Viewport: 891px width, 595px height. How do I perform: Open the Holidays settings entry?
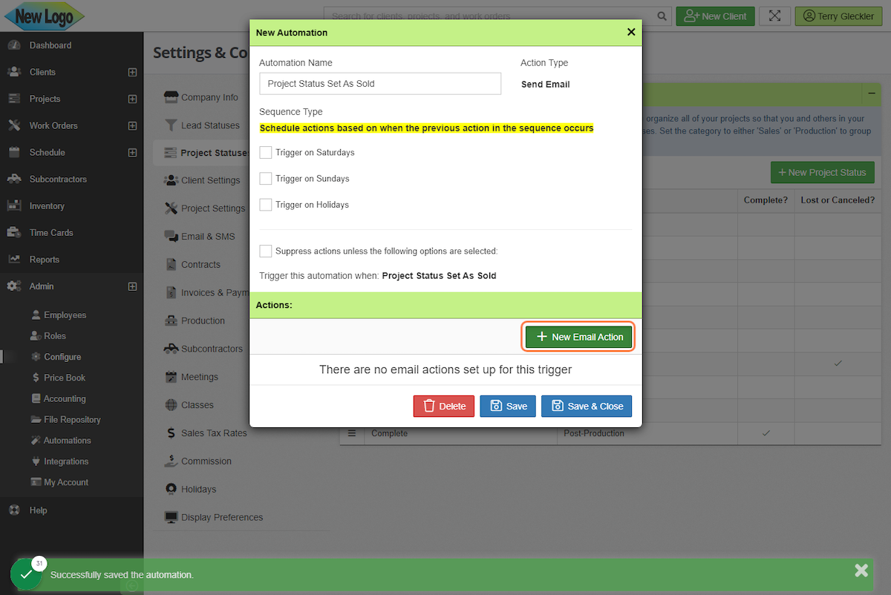point(197,489)
